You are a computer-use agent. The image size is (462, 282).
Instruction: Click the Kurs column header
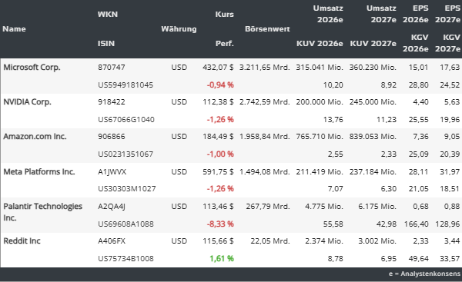[x=224, y=14]
